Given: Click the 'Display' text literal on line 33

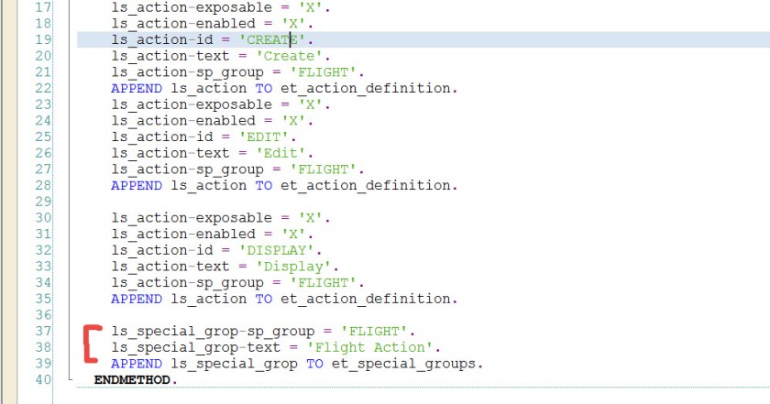Looking at the screenshot, I should coord(293,267).
